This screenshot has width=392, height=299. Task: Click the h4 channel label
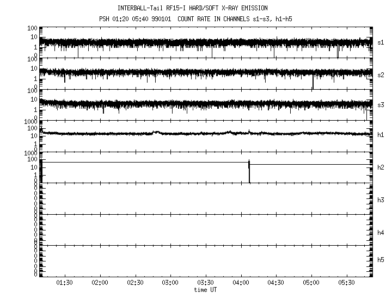click(381, 233)
